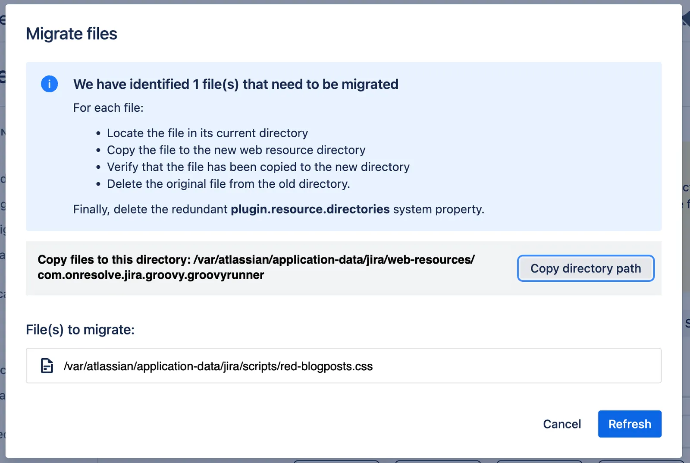
Task: Click the 'Verify that the file has been copied' bullet
Action: (x=258, y=167)
